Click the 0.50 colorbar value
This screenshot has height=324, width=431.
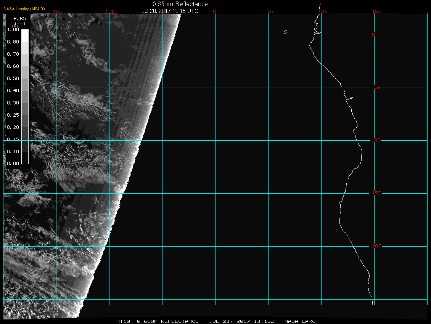point(13,78)
